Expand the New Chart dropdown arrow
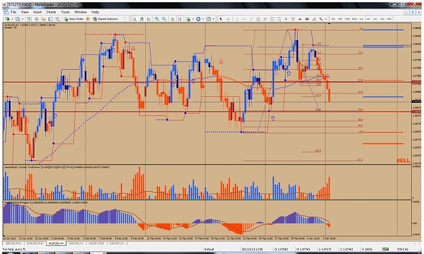The image size is (424, 254). [12, 19]
